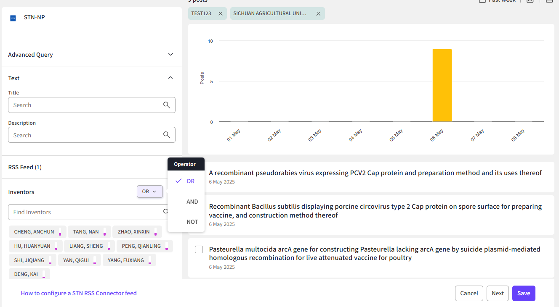
Task: Click the Title search magnifier icon
Action: pos(167,105)
